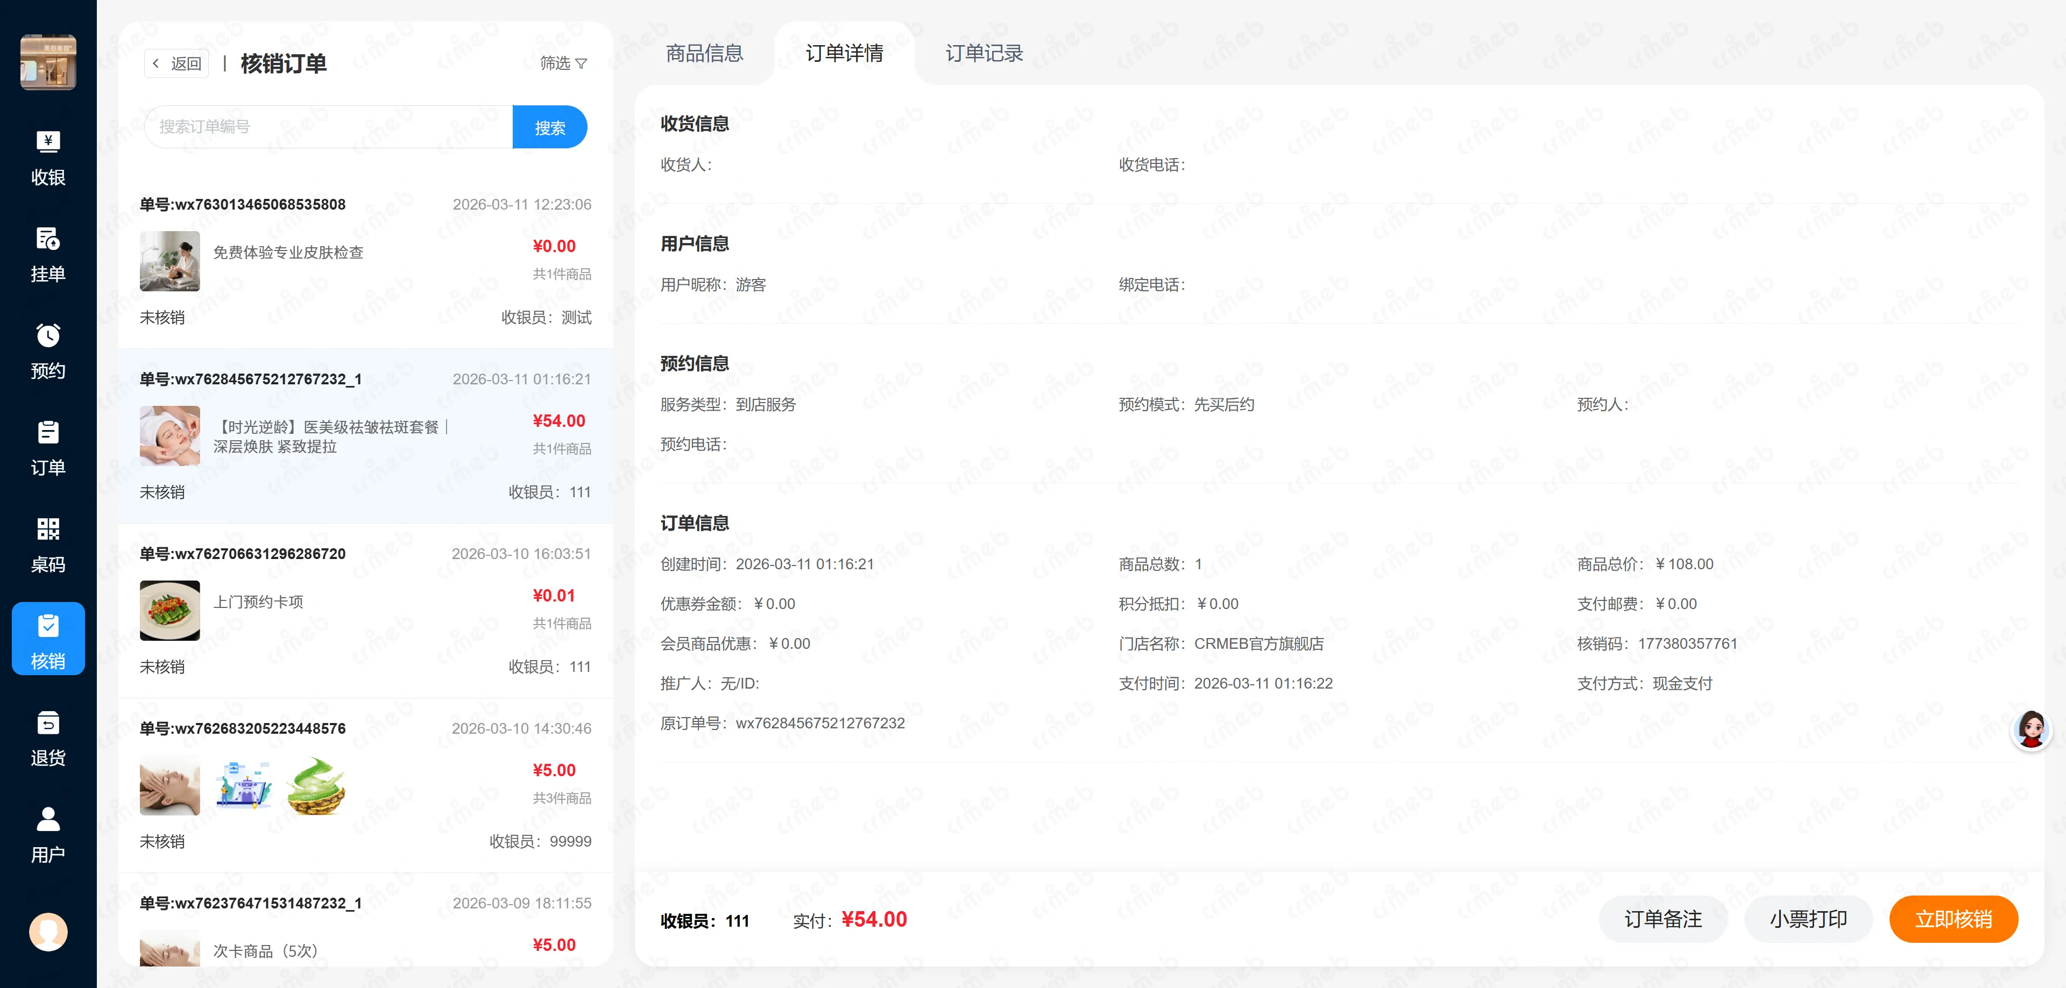Click the orange 立即核销 button
Image resolution: width=2066 pixels, height=988 pixels.
pyautogui.click(x=1953, y=919)
